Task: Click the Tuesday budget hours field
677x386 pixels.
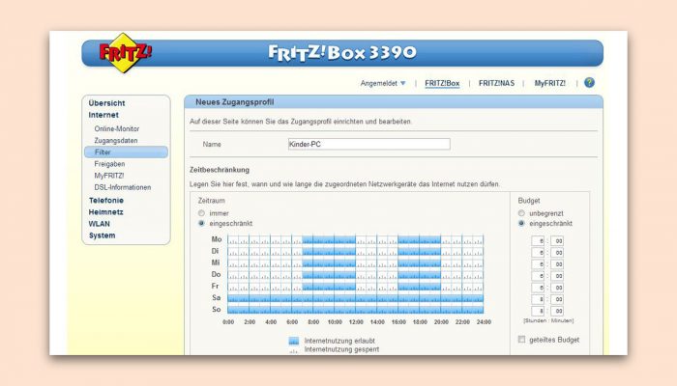Action: click(538, 253)
